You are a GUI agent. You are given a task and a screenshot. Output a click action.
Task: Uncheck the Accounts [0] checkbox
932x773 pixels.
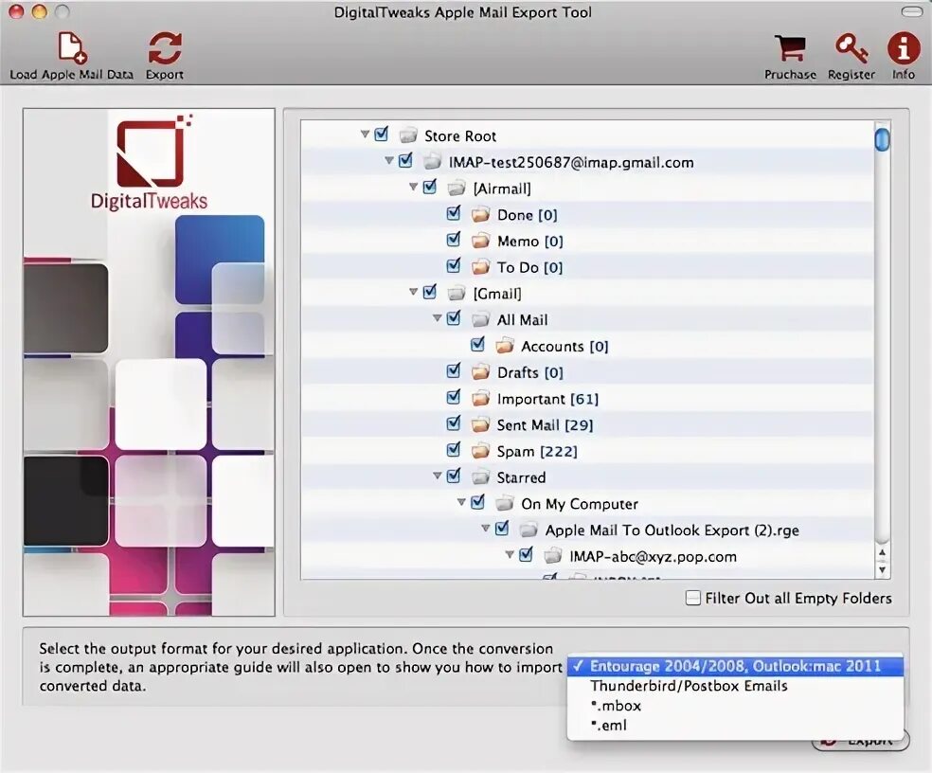point(478,344)
